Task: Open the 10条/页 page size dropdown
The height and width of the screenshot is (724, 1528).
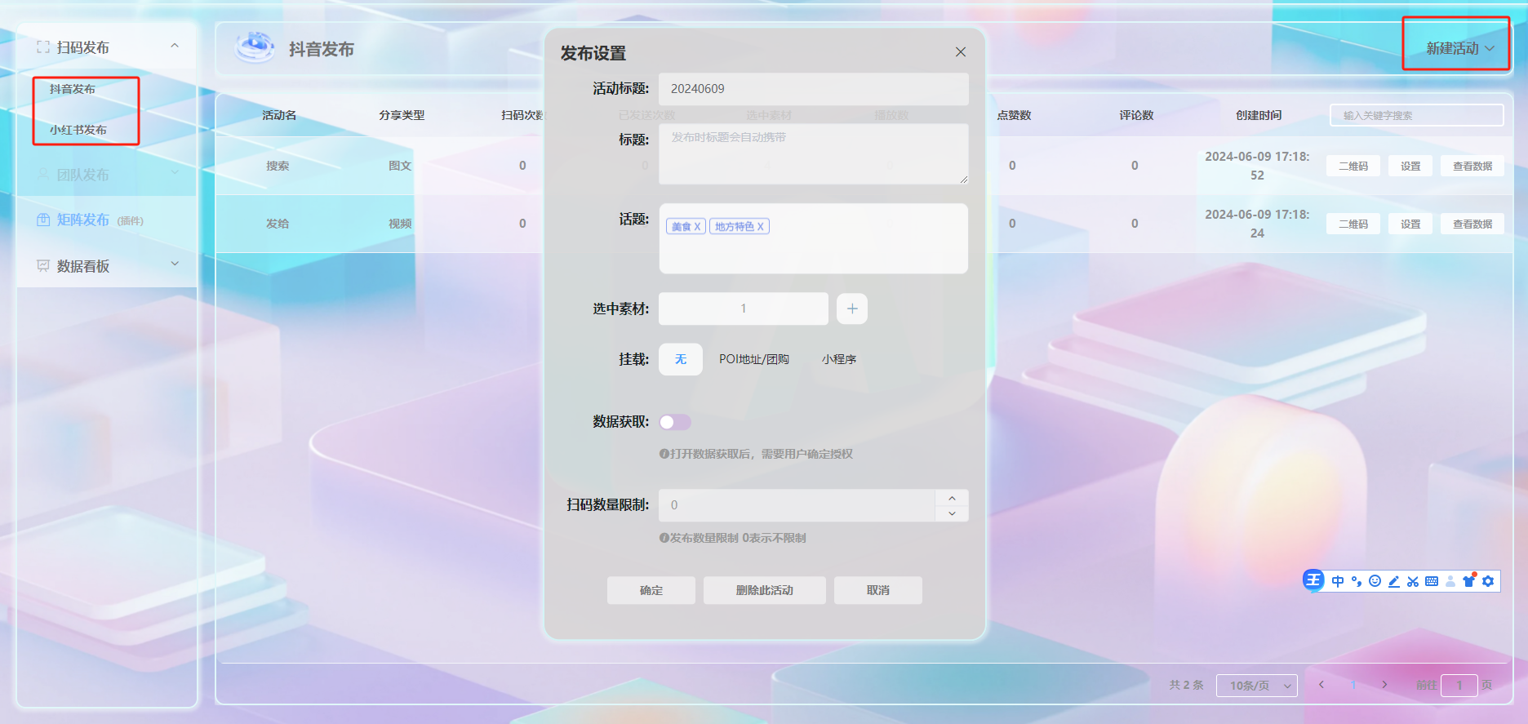Action: [x=1257, y=686]
